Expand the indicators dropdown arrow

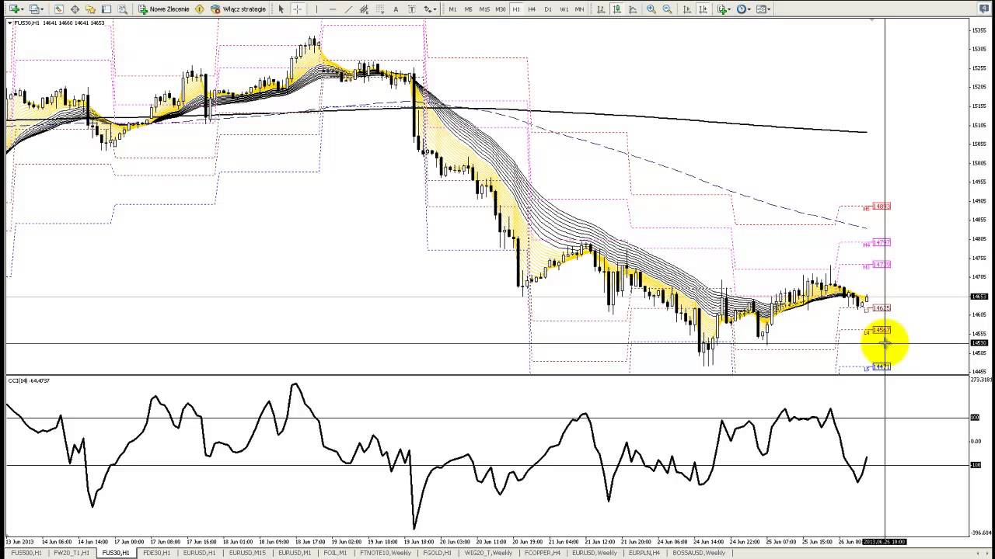pyautogui.click(x=730, y=9)
